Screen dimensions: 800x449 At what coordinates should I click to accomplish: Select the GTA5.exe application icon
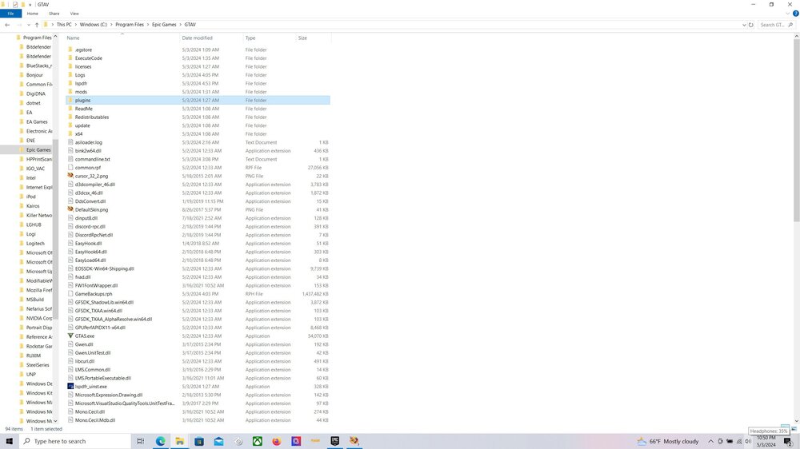pyautogui.click(x=70, y=336)
